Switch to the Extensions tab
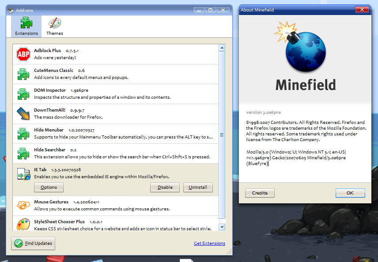 click(26, 26)
